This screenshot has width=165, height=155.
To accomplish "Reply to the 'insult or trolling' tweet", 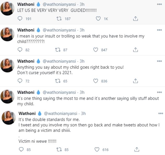I will click(x=20, y=50).
